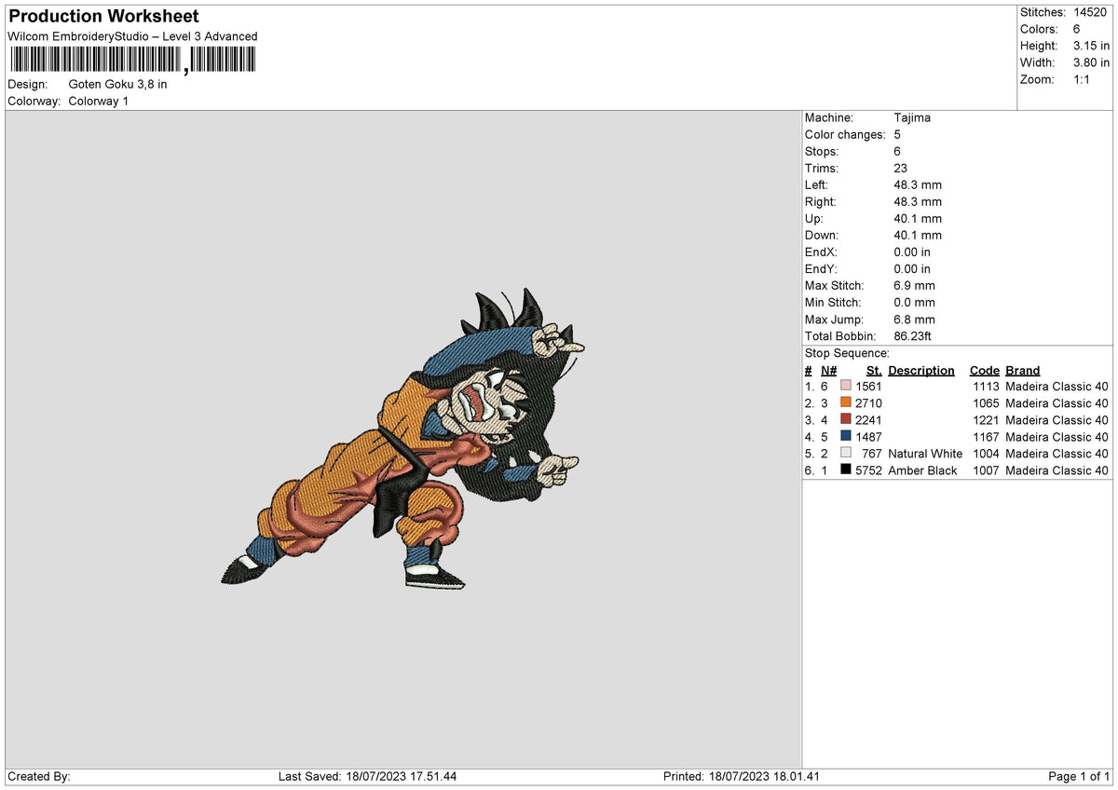Click the Max Jump value 6.8 mm
This screenshot has width=1118, height=790.
pyautogui.click(x=914, y=319)
